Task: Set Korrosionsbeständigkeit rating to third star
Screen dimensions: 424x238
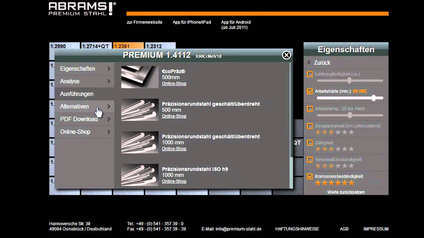Action: (331, 182)
